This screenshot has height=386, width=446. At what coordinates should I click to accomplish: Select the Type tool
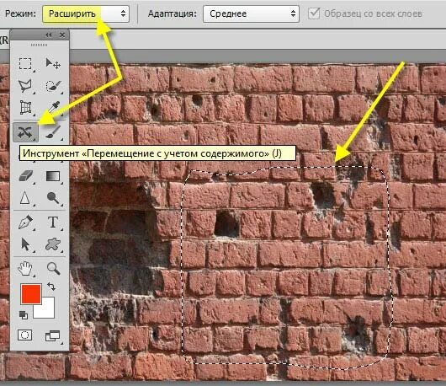click(53, 222)
